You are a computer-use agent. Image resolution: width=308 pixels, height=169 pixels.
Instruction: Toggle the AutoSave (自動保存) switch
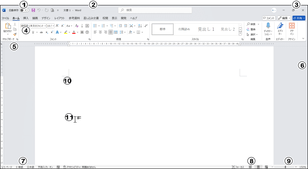click(24, 10)
